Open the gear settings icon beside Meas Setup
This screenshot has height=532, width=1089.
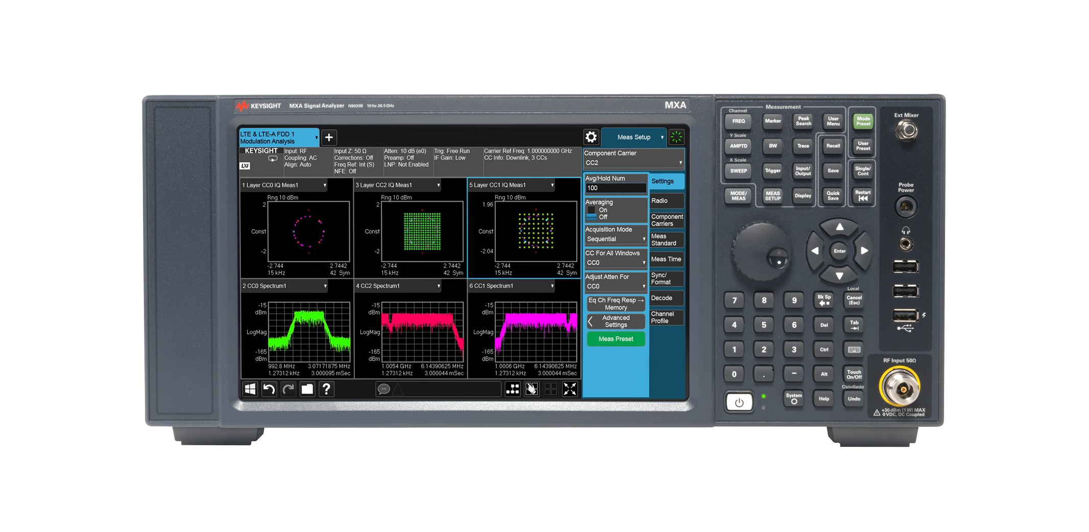pyautogui.click(x=591, y=137)
